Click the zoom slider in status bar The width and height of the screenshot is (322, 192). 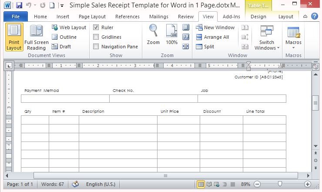(x=280, y=184)
